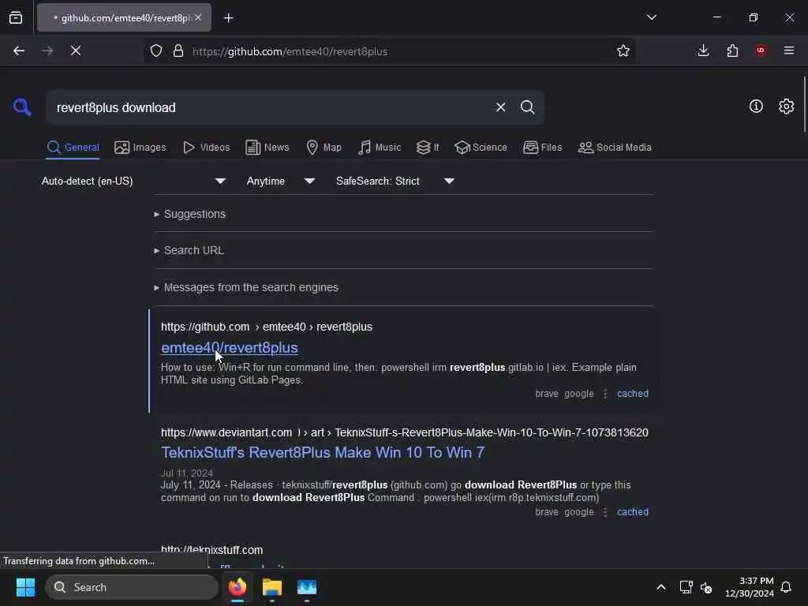Switch to the Science tab
The image size is (808, 606).
coord(481,148)
